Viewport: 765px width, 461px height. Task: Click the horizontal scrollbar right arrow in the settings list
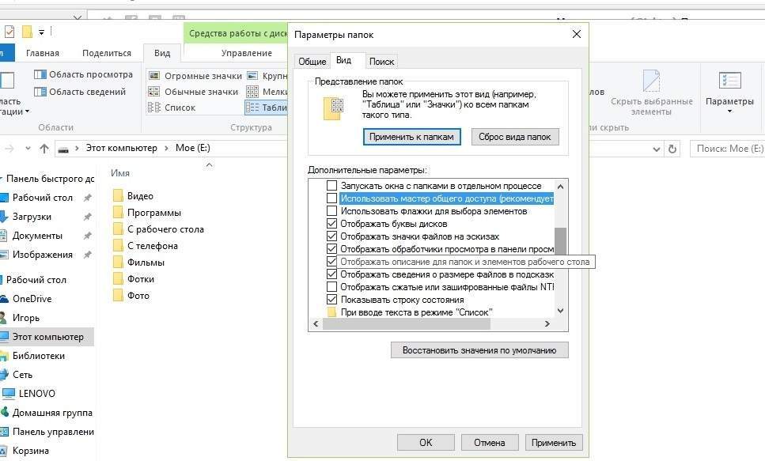547,324
